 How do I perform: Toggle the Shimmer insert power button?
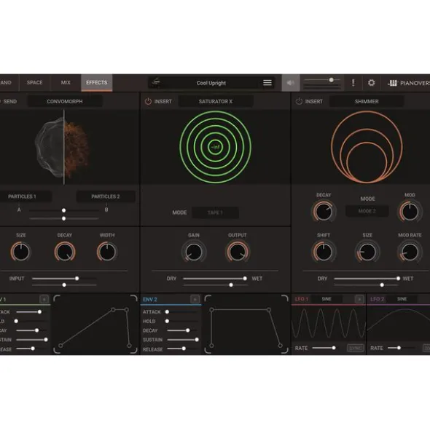299,101
